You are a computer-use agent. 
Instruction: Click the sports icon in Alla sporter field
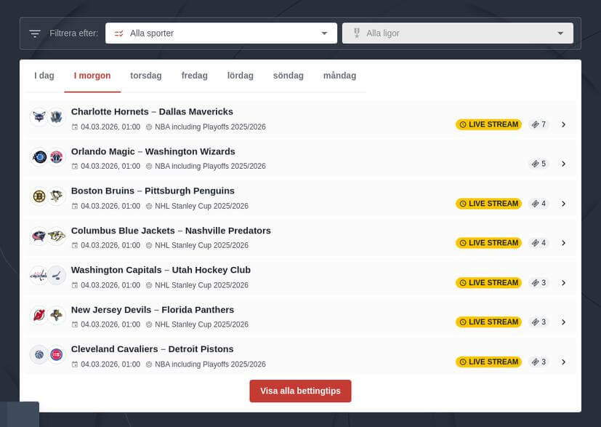coord(119,33)
